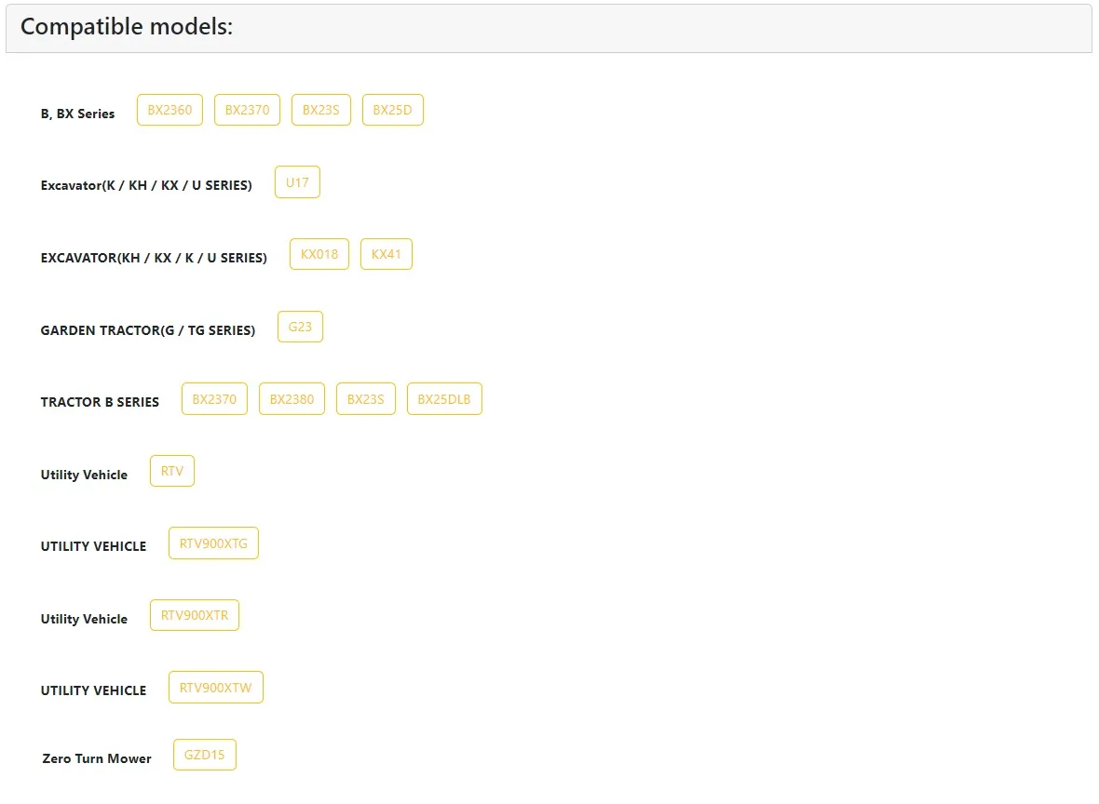Open BX23S under Tractor B Series
1099x804 pixels.
click(x=365, y=399)
